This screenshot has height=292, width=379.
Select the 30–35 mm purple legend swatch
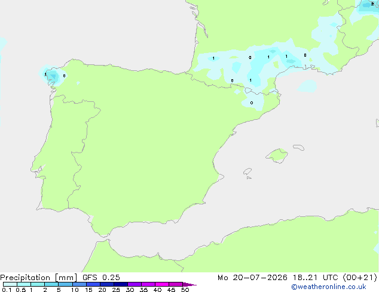[135, 284]
